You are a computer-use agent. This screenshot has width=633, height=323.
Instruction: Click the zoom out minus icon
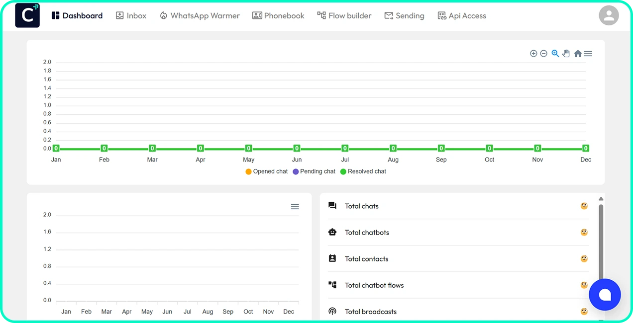point(544,54)
